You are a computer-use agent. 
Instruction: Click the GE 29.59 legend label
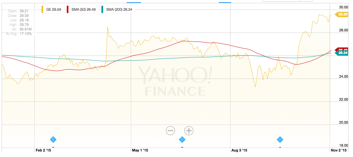click(x=54, y=10)
